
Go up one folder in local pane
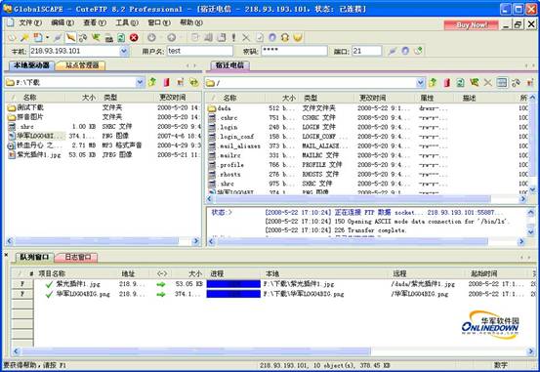tap(152, 82)
